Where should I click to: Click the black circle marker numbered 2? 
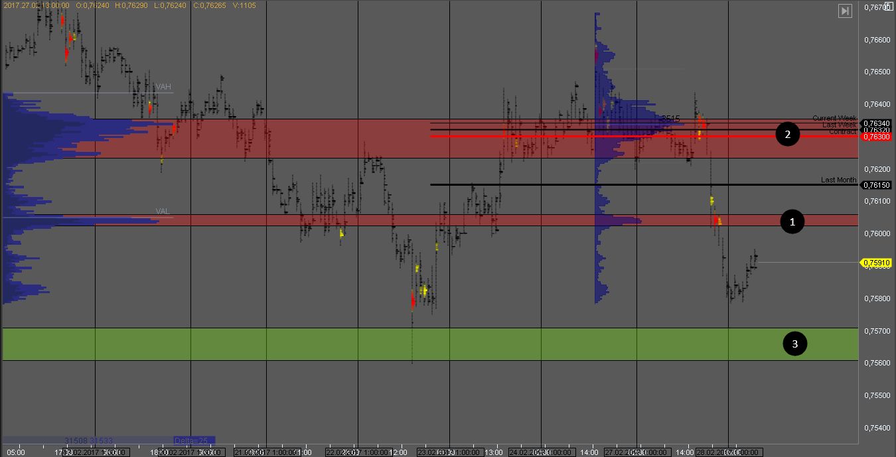(788, 135)
